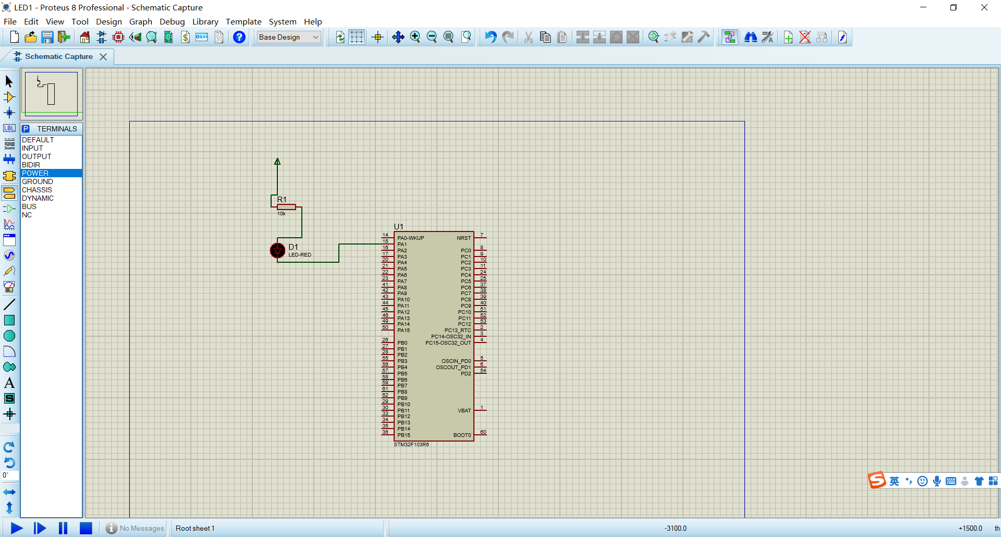Click the No Messages status indicator

pos(135,528)
